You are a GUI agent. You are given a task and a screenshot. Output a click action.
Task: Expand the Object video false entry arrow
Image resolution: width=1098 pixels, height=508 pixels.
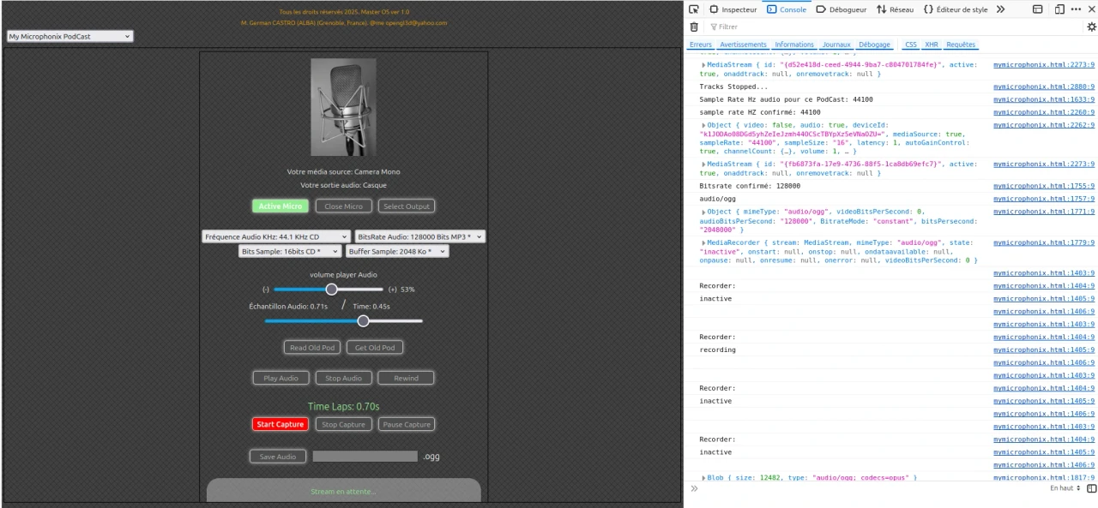704,125
